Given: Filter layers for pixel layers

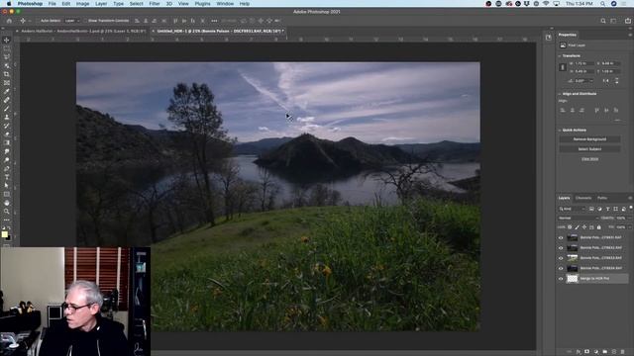Looking at the screenshot, I should tap(591, 209).
